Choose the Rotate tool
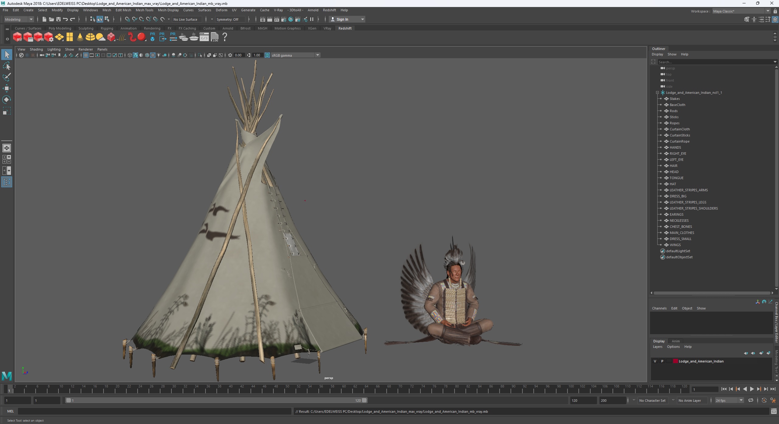This screenshot has height=424, width=779. 7,100
